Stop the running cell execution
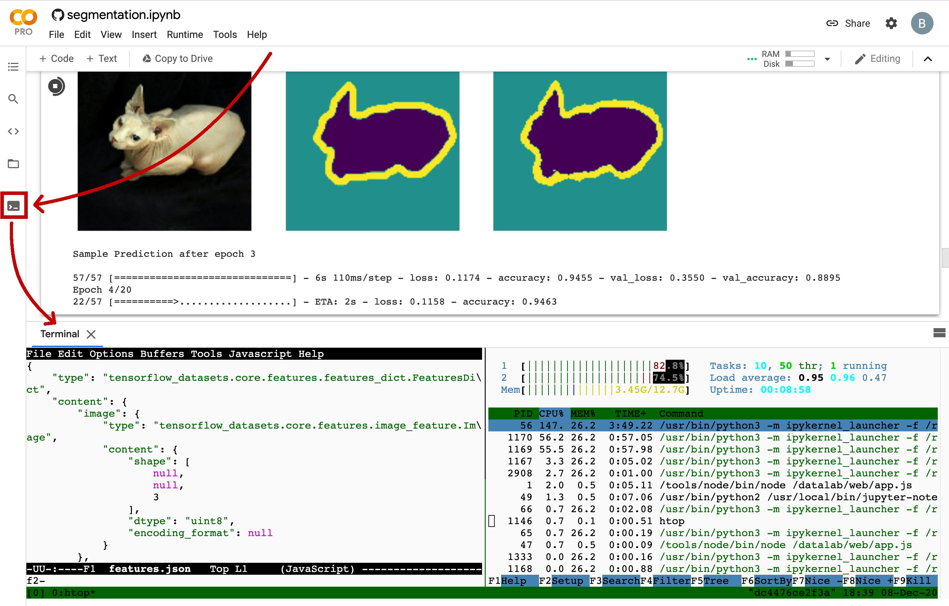 (56, 86)
